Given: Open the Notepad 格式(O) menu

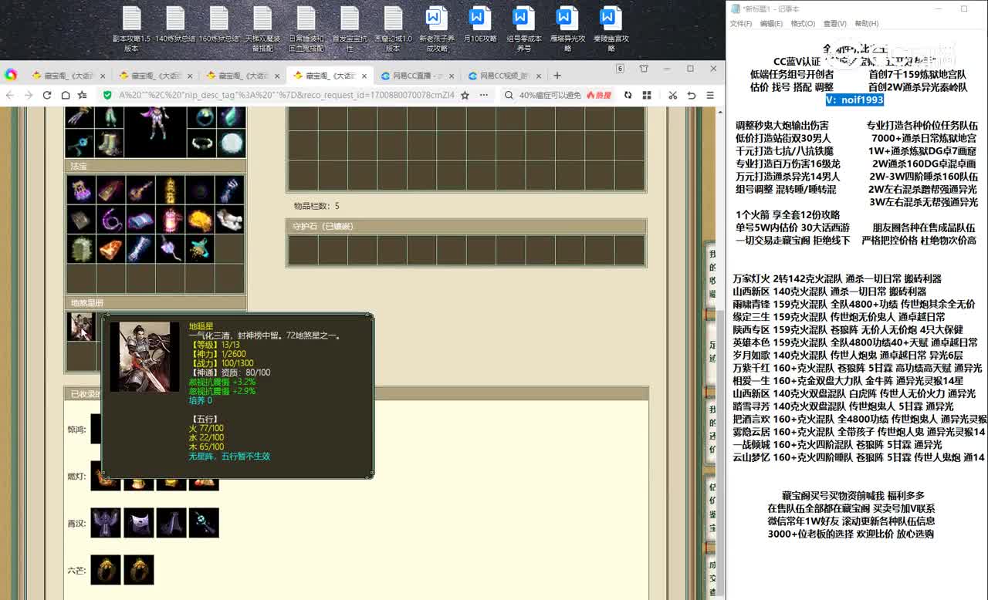Looking at the screenshot, I should click(803, 24).
